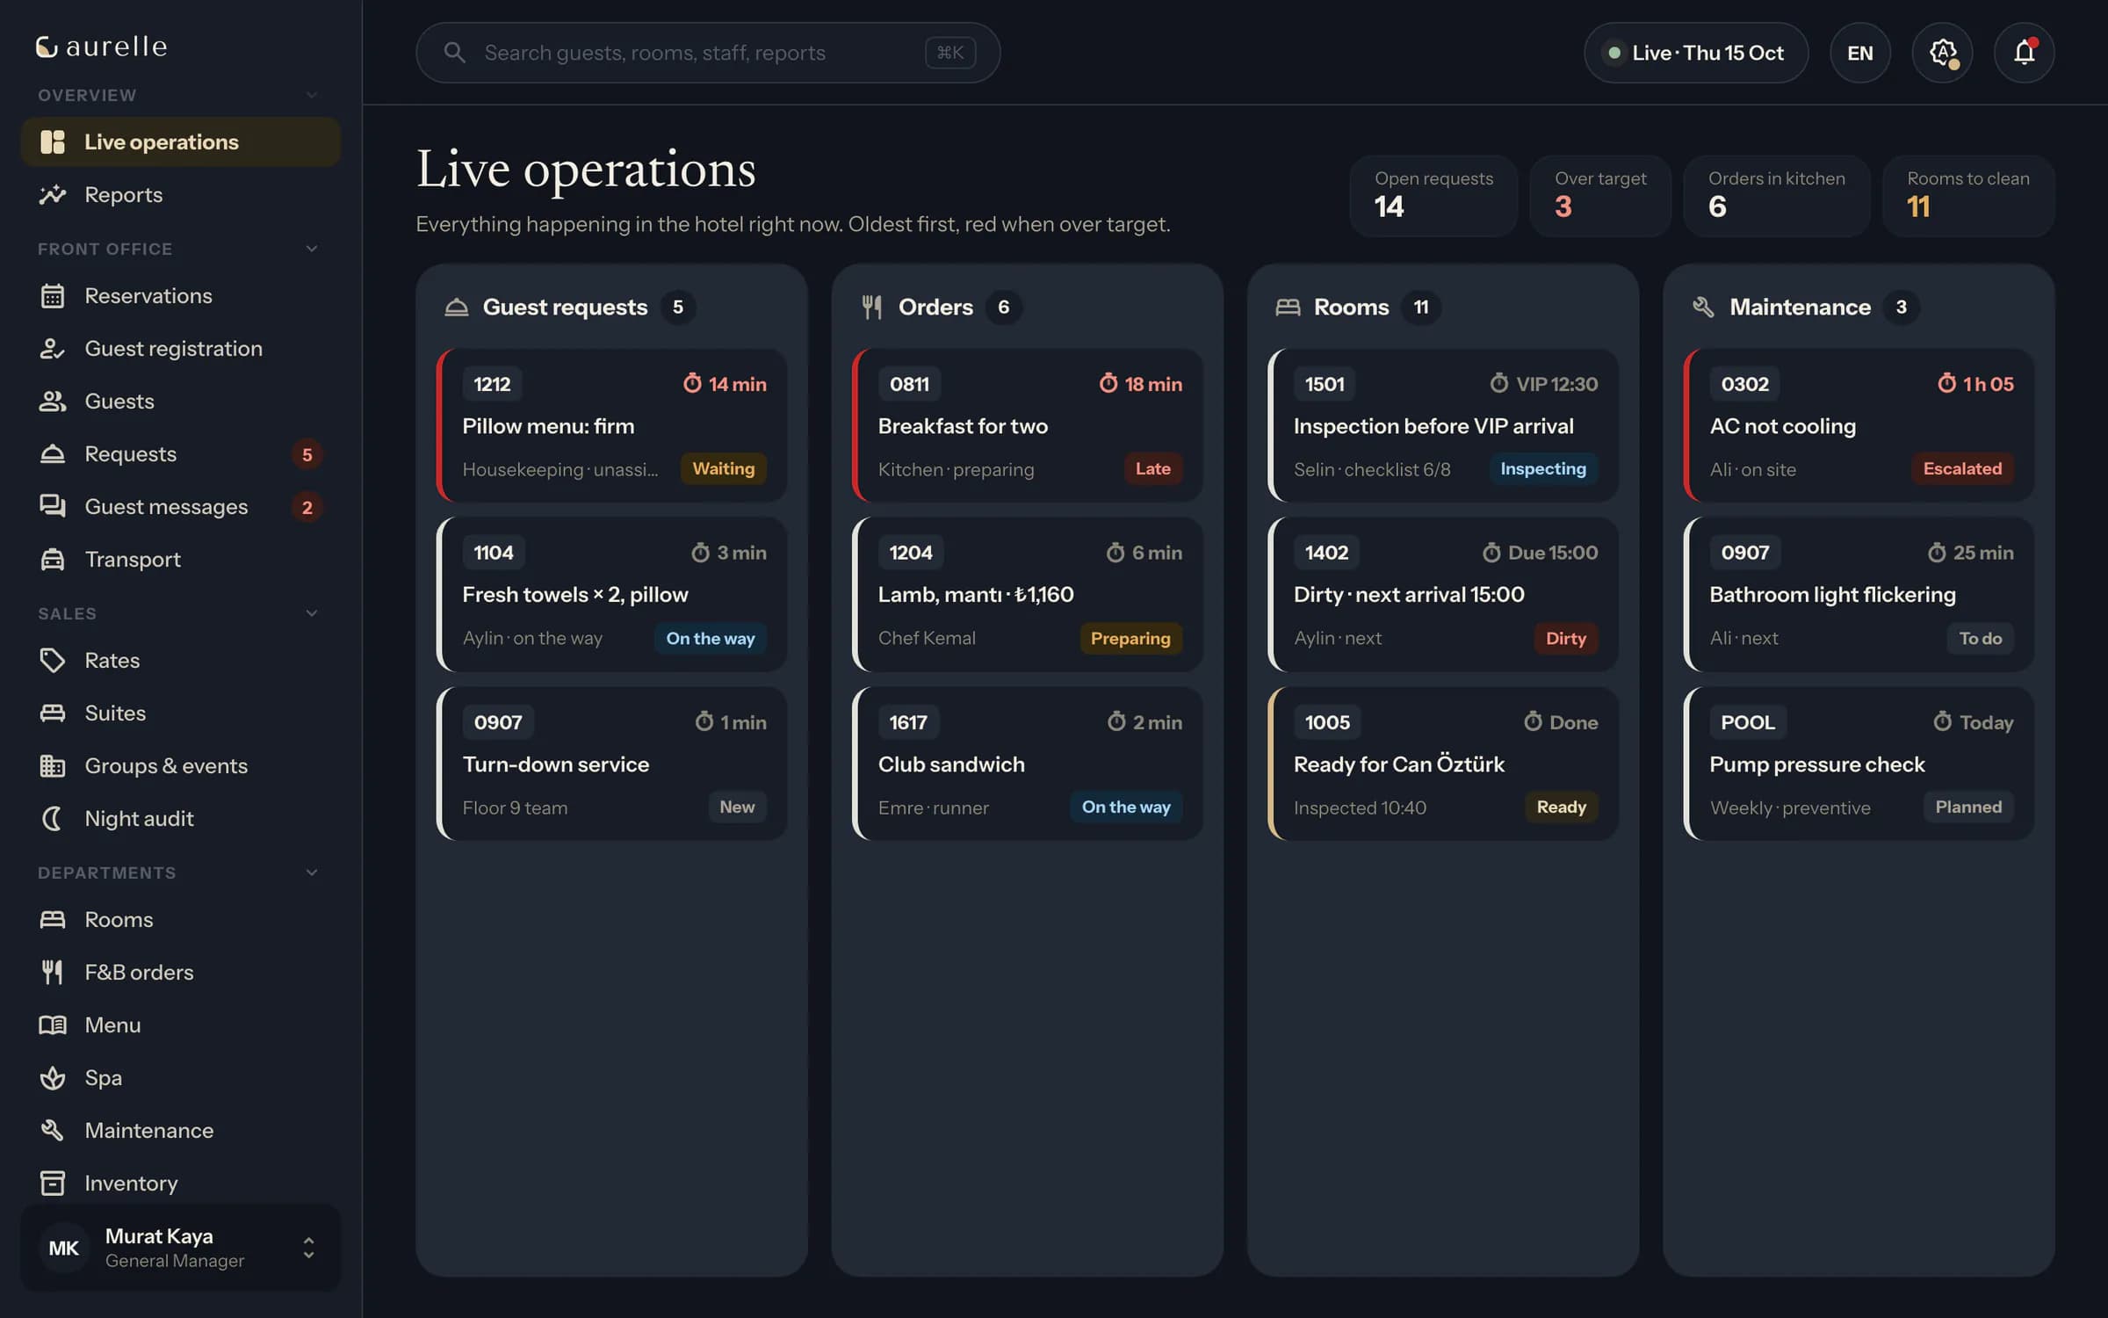Image resolution: width=2108 pixels, height=1318 pixels.
Task: Click the Reports chart icon
Action: pyautogui.click(x=53, y=195)
